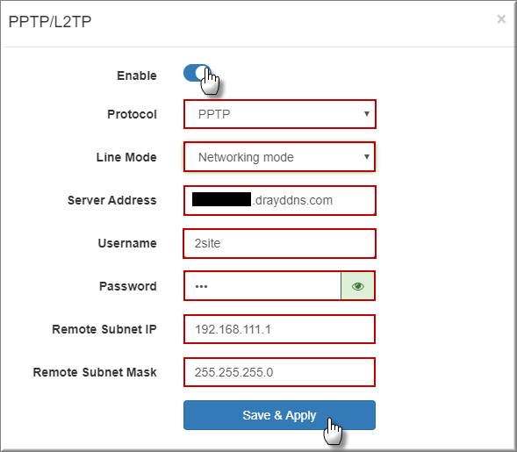
Task: Select the Username field containing 2site
Action: click(x=280, y=243)
